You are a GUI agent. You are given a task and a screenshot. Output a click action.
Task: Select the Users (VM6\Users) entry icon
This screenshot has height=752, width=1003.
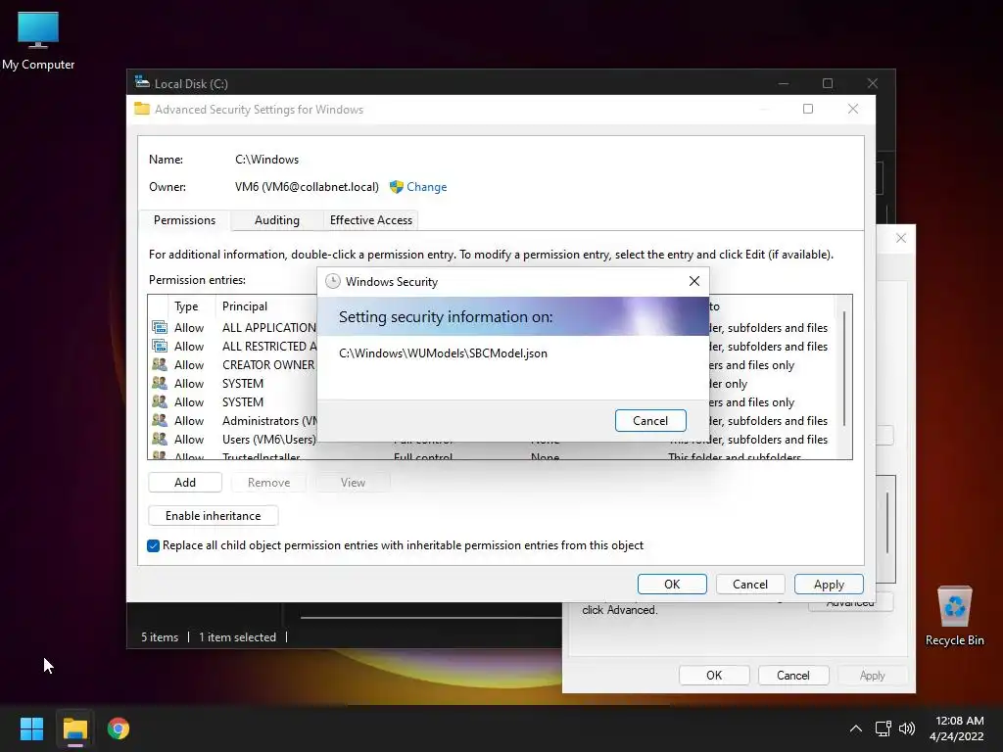(160, 440)
